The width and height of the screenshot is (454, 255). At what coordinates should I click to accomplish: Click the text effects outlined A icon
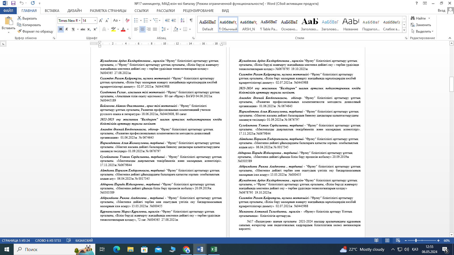pyautogui.click(x=104, y=29)
